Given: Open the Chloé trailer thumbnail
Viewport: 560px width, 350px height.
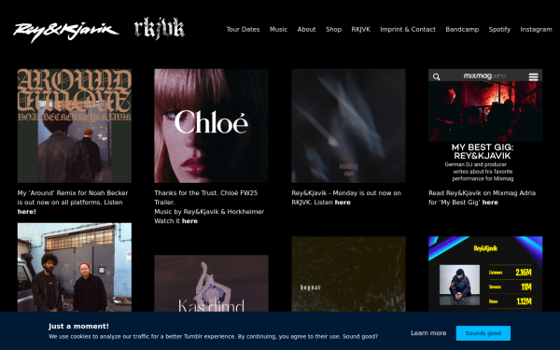Looking at the screenshot, I should [x=211, y=126].
